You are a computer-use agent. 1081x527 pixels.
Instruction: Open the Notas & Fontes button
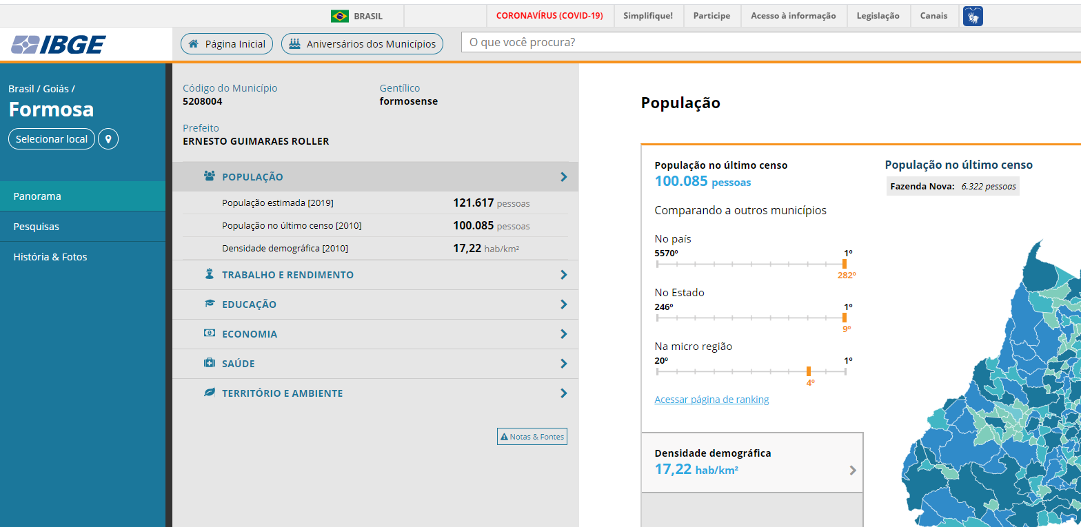pos(532,437)
